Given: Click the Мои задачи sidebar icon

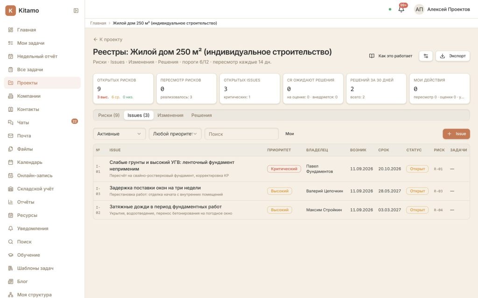Looking at the screenshot, I should pyautogui.click(x=11, y=43).
